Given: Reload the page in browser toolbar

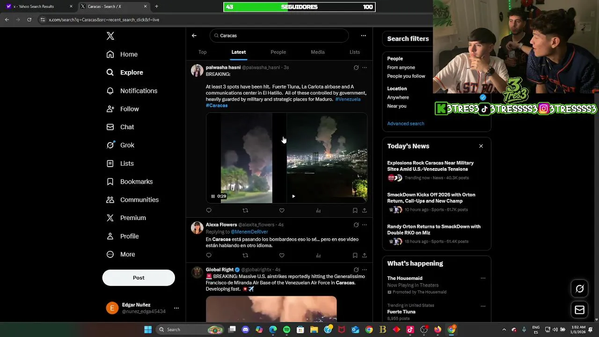Looking at the screenshot, I should 29,20.
